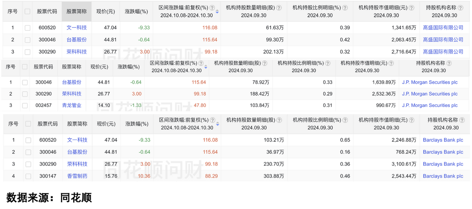Select 现价(元) column header in Barclays table

pos(107,124)
